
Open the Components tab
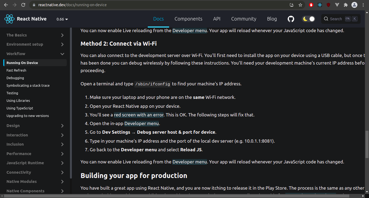(188, 19)
